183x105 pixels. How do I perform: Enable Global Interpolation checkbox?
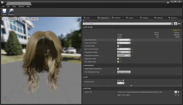coord(118,69)
